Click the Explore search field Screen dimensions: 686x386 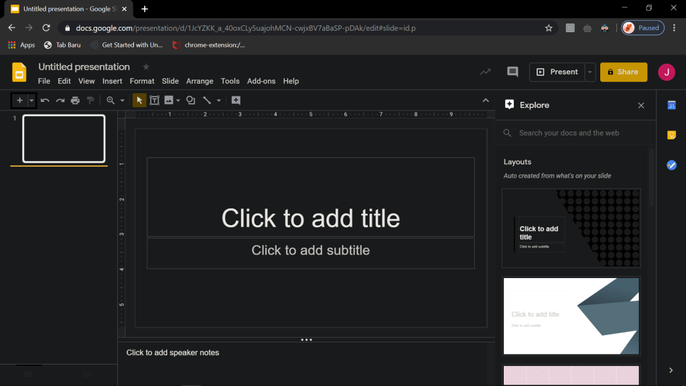[x=576, y=133]
